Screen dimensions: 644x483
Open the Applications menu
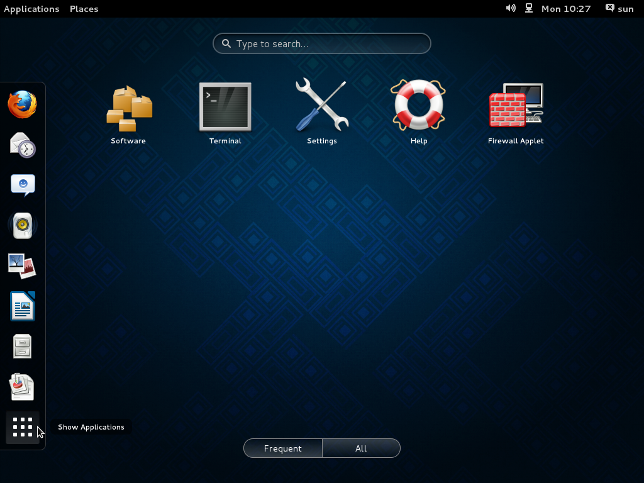click(31, 8)
